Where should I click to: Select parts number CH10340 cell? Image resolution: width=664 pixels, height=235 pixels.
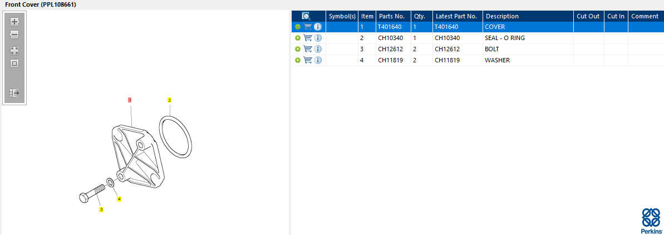pyautogui.click(x=394, y=38)
